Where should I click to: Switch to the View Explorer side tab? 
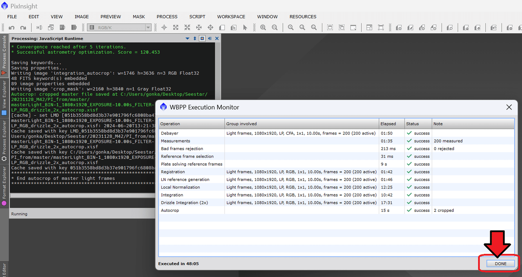point(4,98)
